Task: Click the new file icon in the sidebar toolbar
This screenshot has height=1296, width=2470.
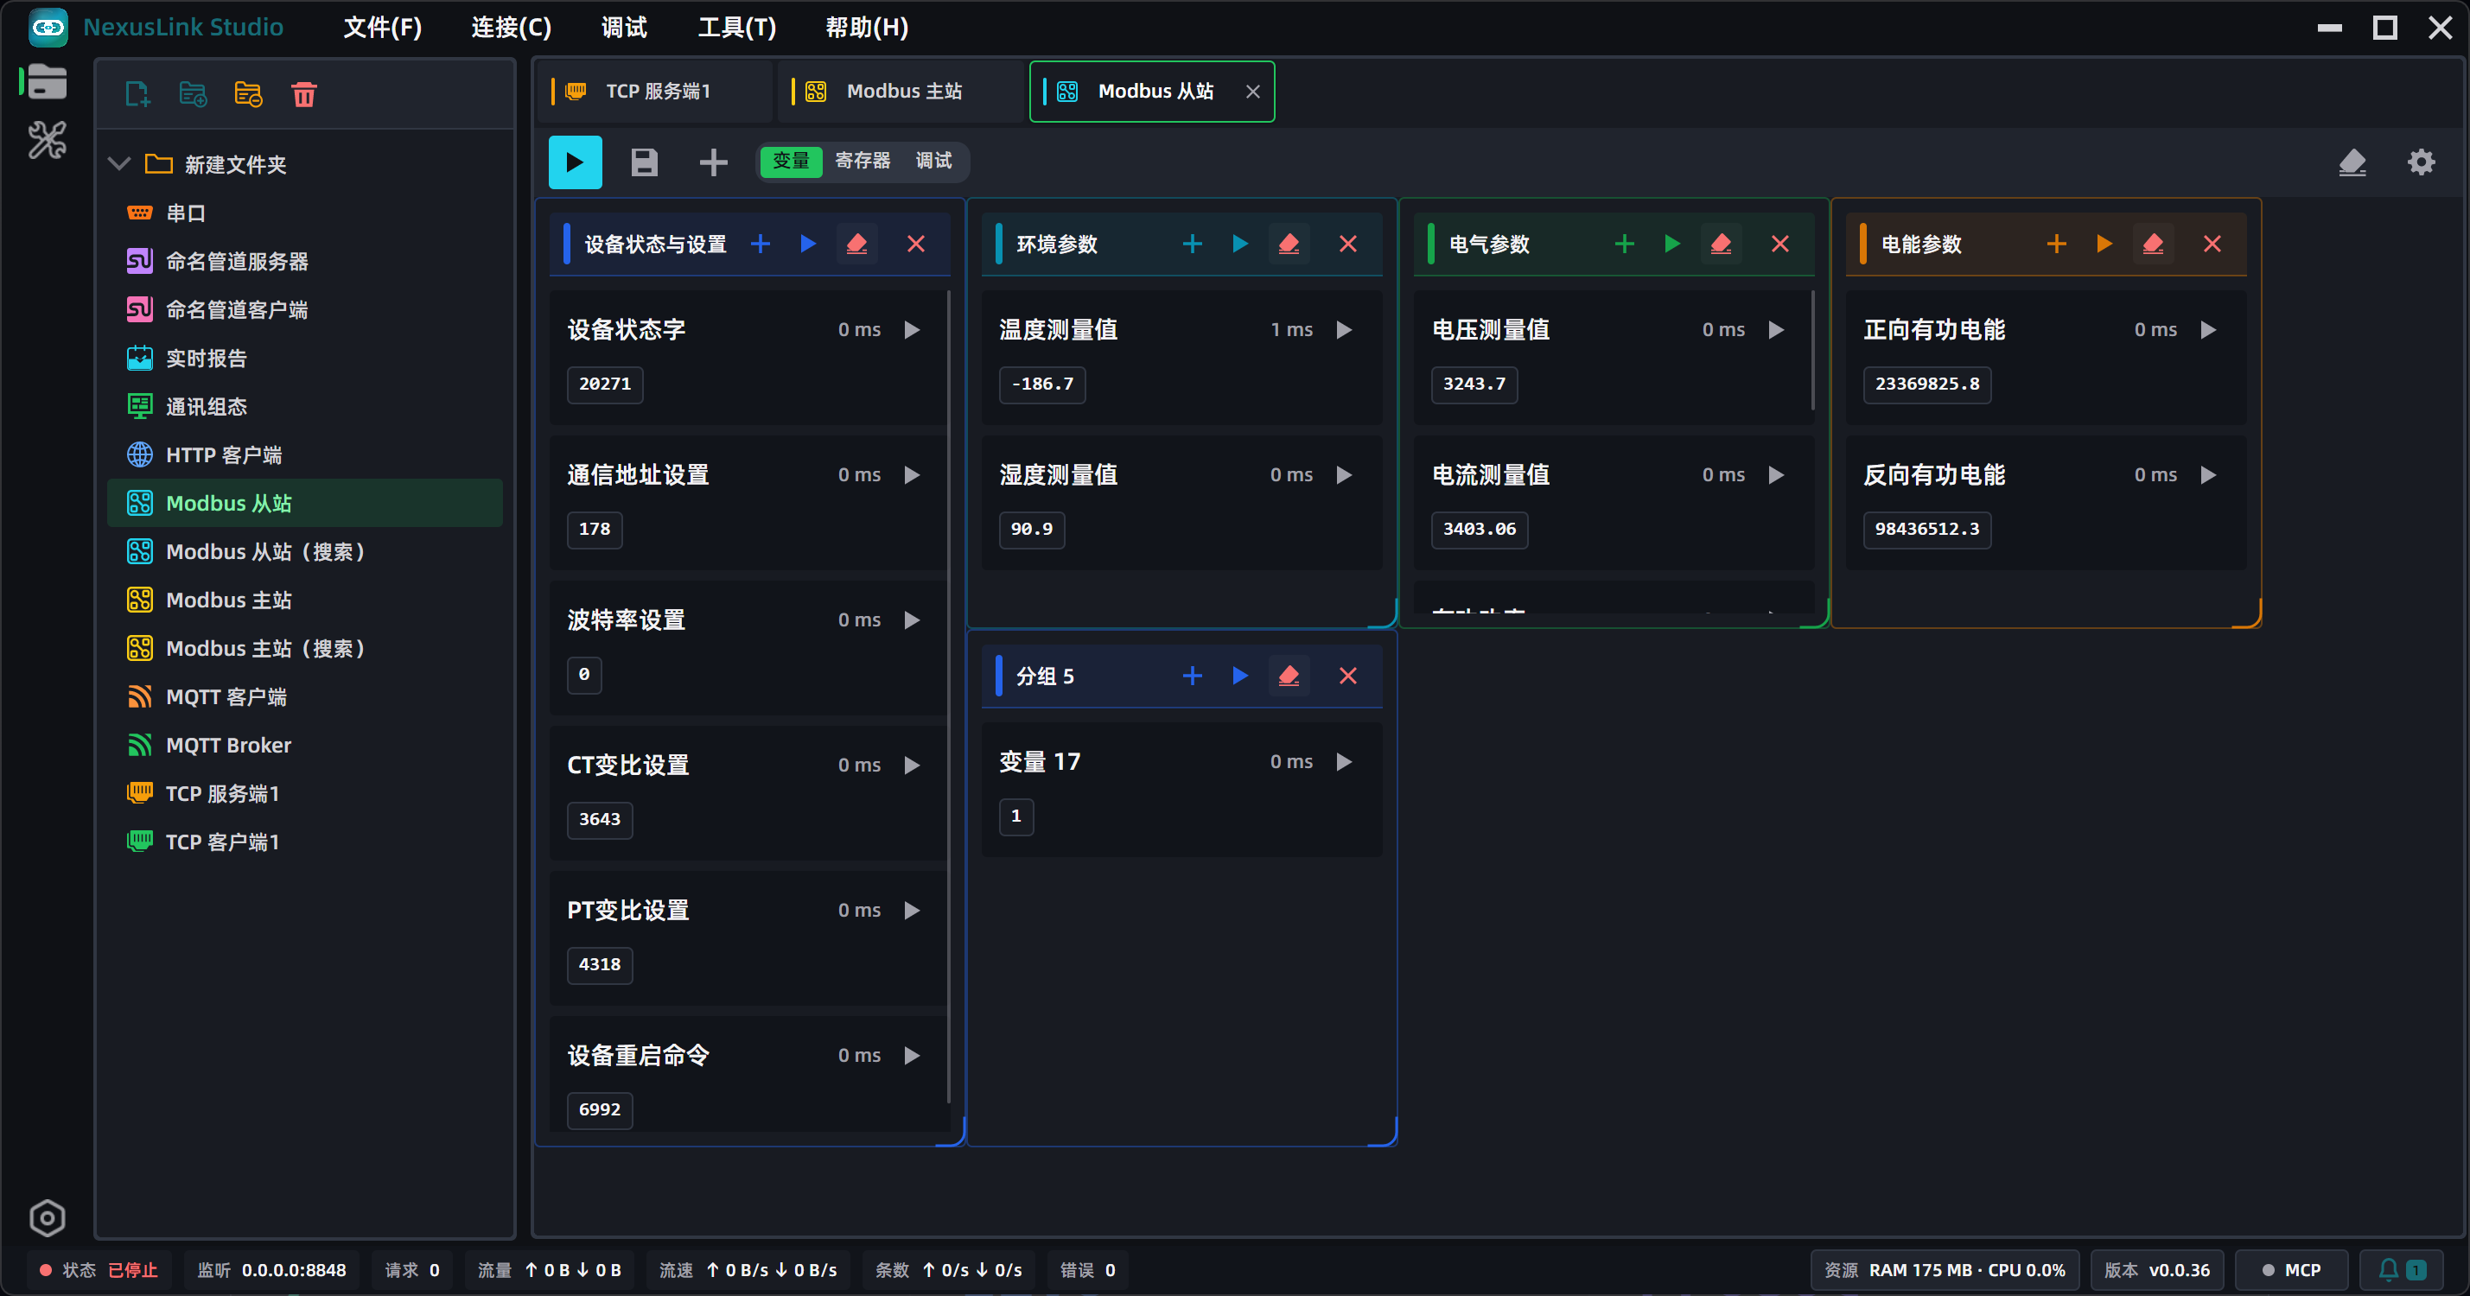Action: coord(138,94)
